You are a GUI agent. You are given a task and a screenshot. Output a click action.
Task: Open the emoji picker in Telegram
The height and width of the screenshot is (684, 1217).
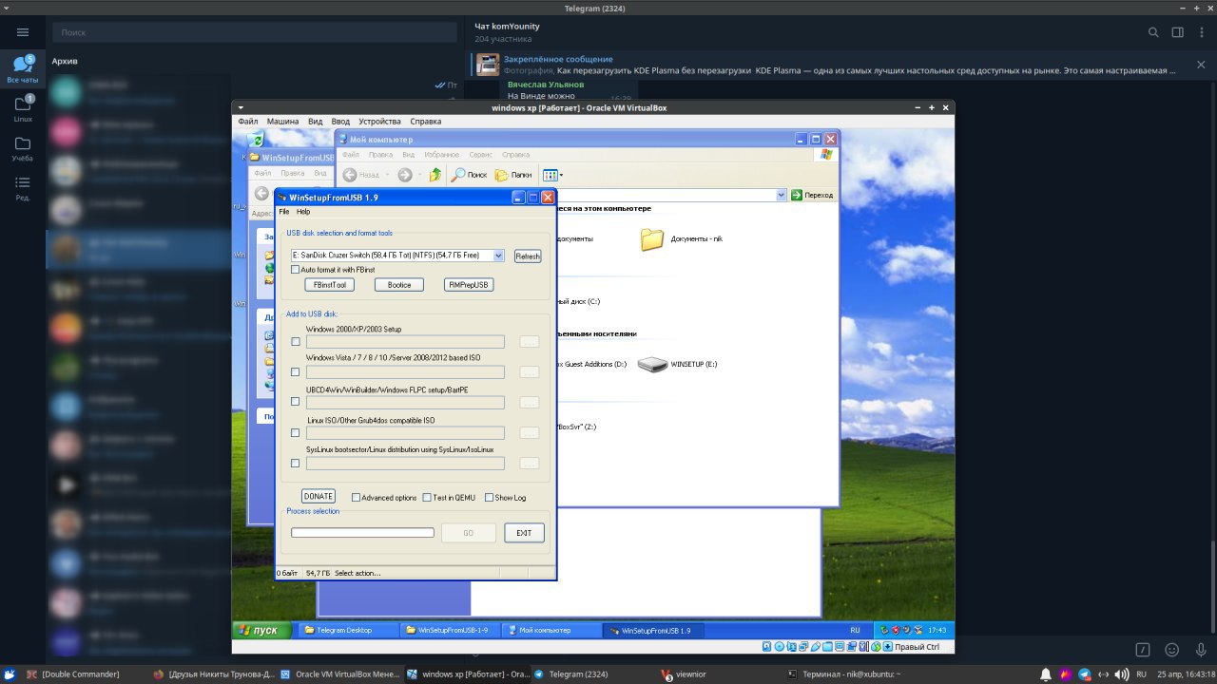[1172, 650]
